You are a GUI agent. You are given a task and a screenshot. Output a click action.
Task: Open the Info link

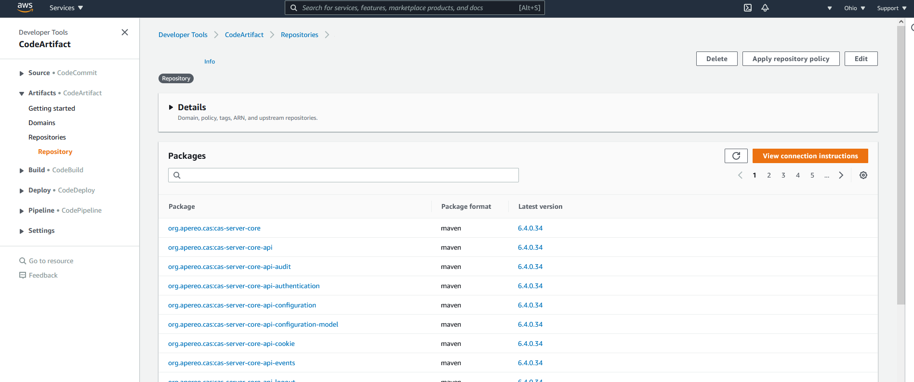point(210,62)
